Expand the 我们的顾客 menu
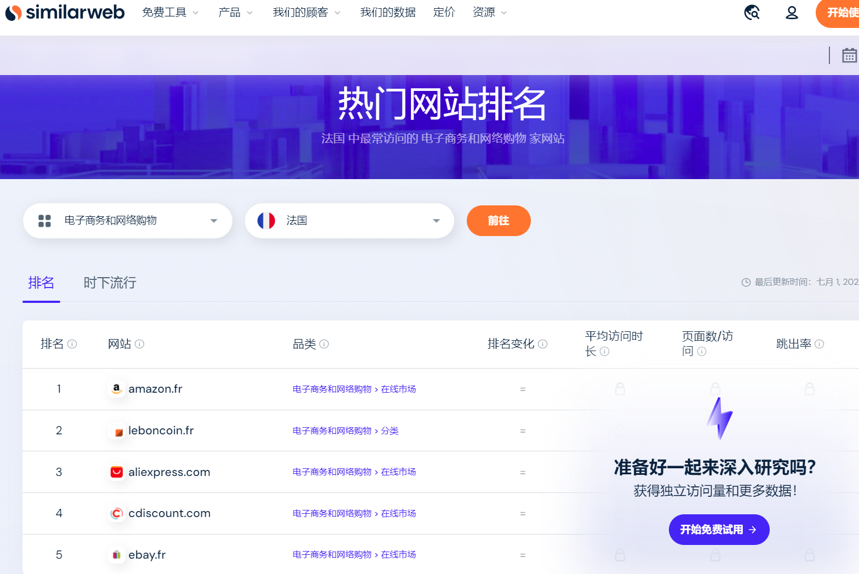The width and height of the screenshot is (859, 574). 307,12
